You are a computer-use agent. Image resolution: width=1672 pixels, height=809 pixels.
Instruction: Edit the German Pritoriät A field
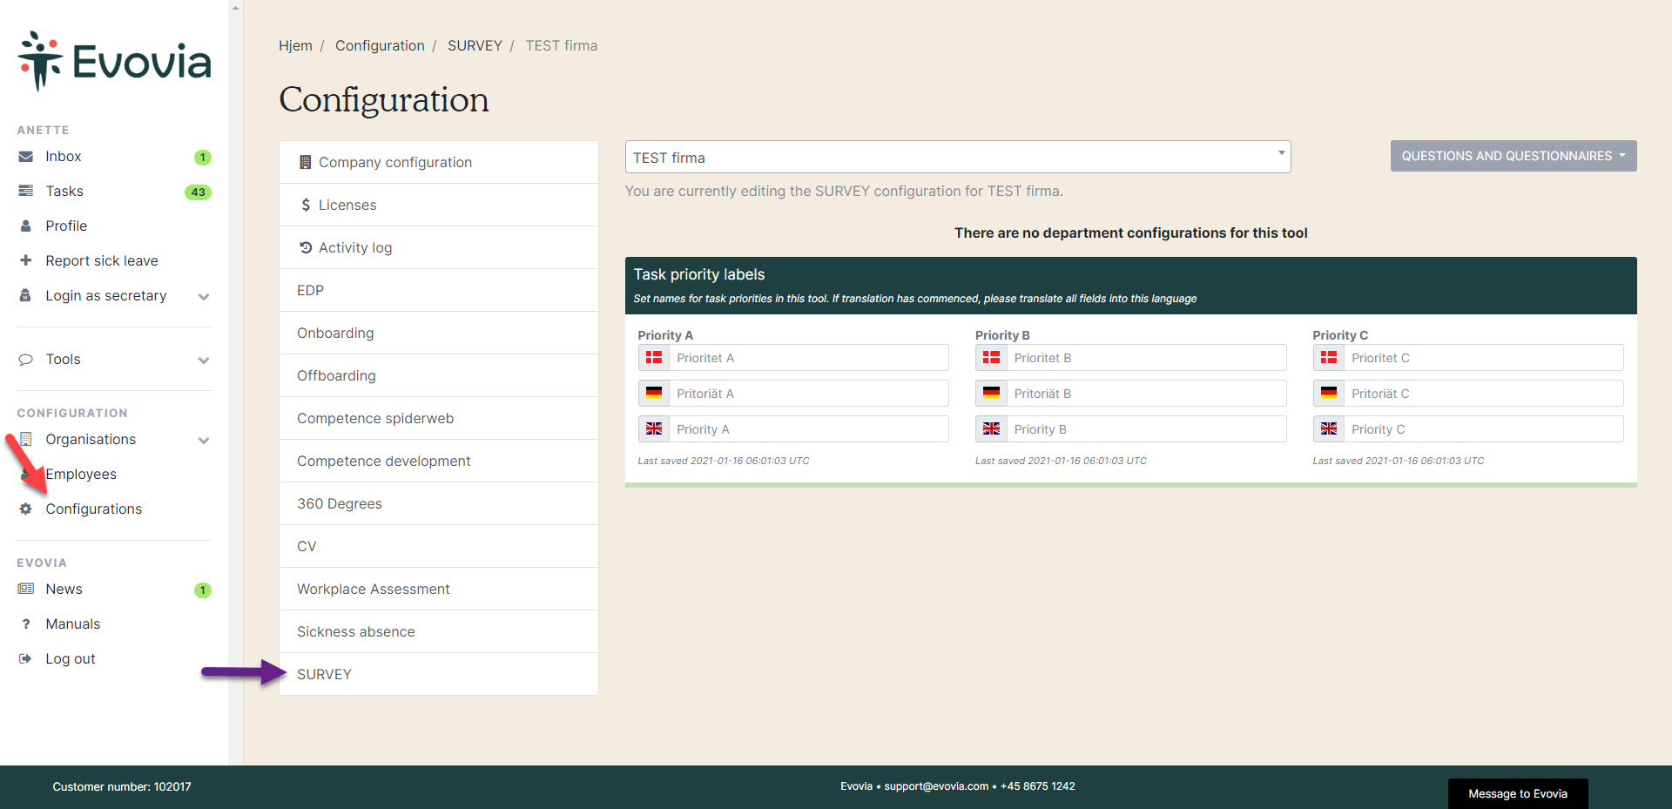tap(808, 394)
